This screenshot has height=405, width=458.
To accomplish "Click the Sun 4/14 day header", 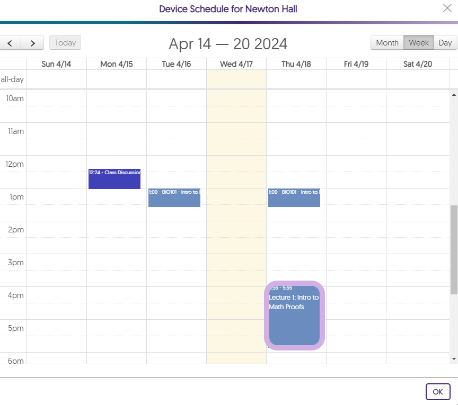I will (56, 64).
